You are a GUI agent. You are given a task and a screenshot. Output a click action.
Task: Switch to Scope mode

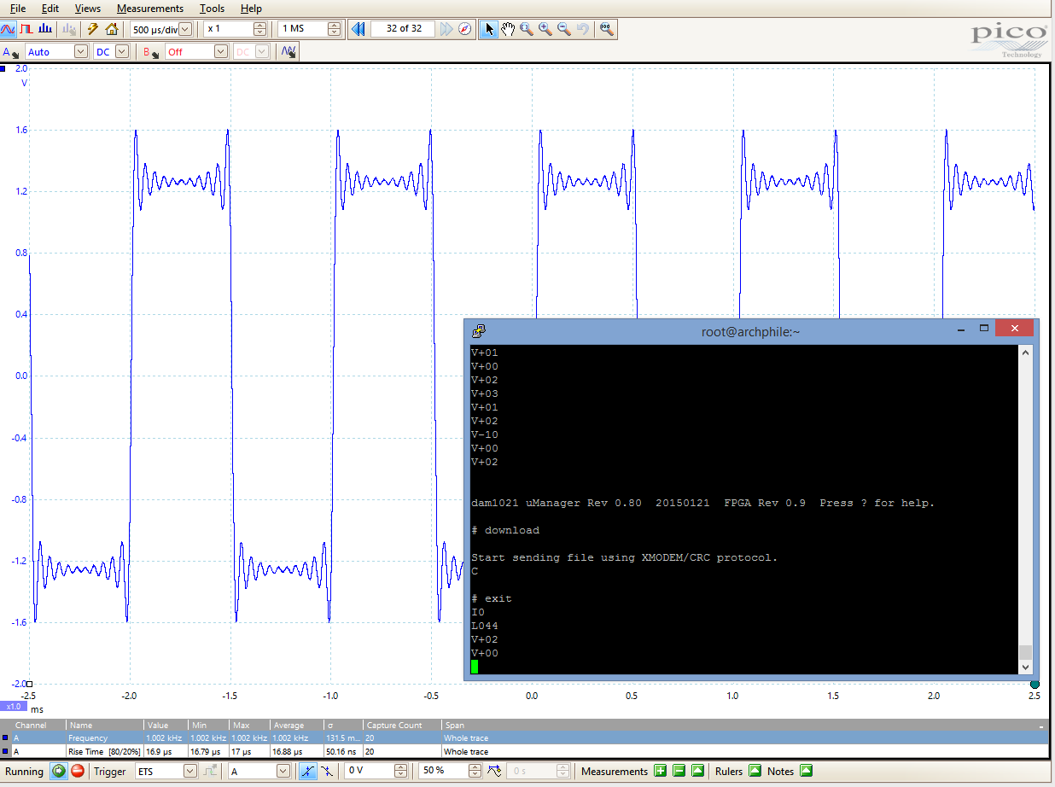click(x=9, y=29)
